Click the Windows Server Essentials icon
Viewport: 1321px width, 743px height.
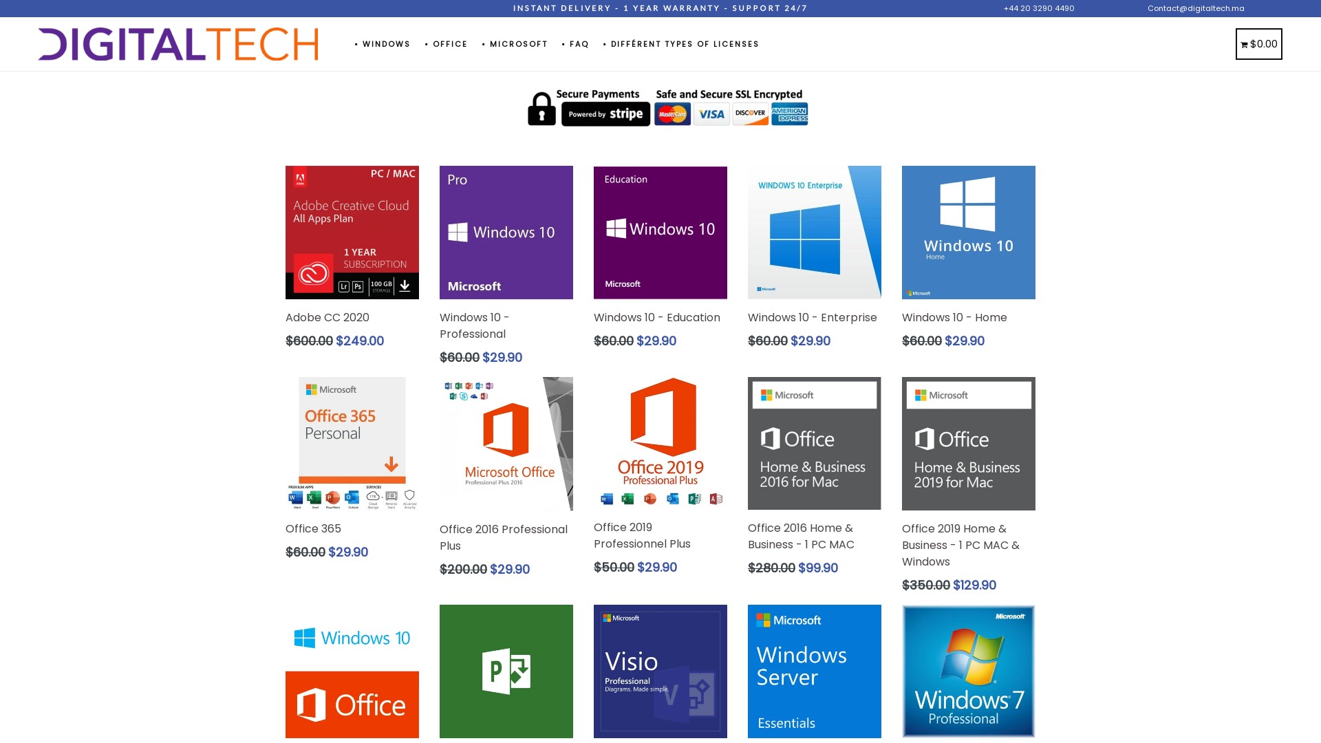(x=814, y=671)
